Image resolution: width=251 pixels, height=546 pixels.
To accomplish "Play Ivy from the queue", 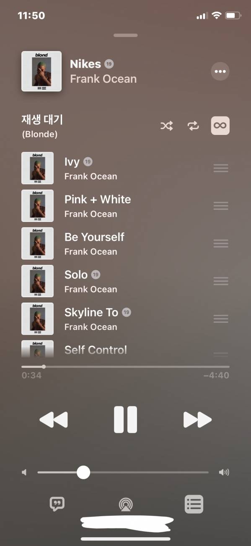I will [125, 168].
